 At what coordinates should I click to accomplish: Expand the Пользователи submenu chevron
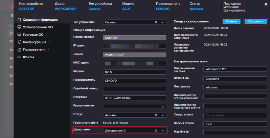[x=48, y=50]
